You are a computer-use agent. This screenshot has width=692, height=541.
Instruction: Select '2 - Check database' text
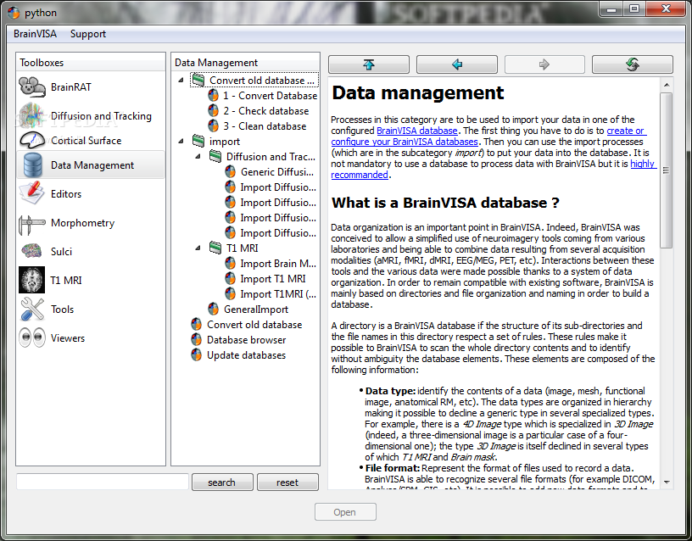pos(265,111)
